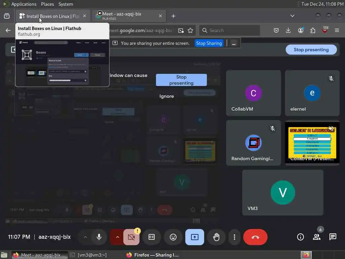Open the emoji reaction button
The width and height of the screenshot is (345, 259).
173,237
